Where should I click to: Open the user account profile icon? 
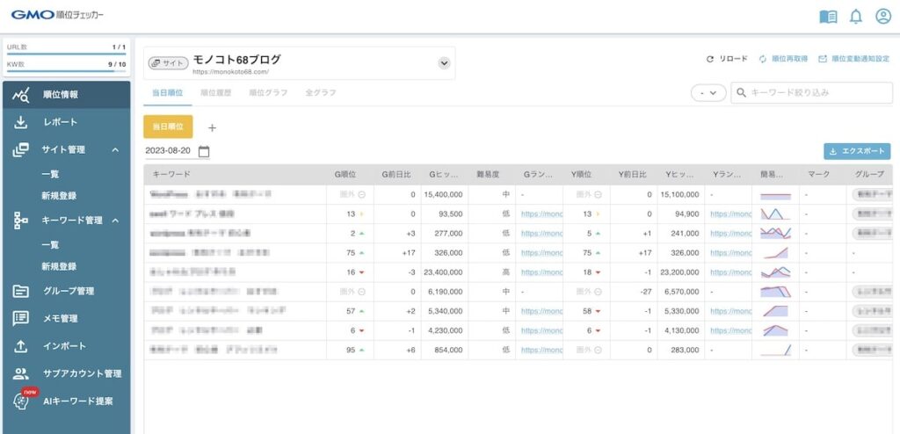pos(883,17)
